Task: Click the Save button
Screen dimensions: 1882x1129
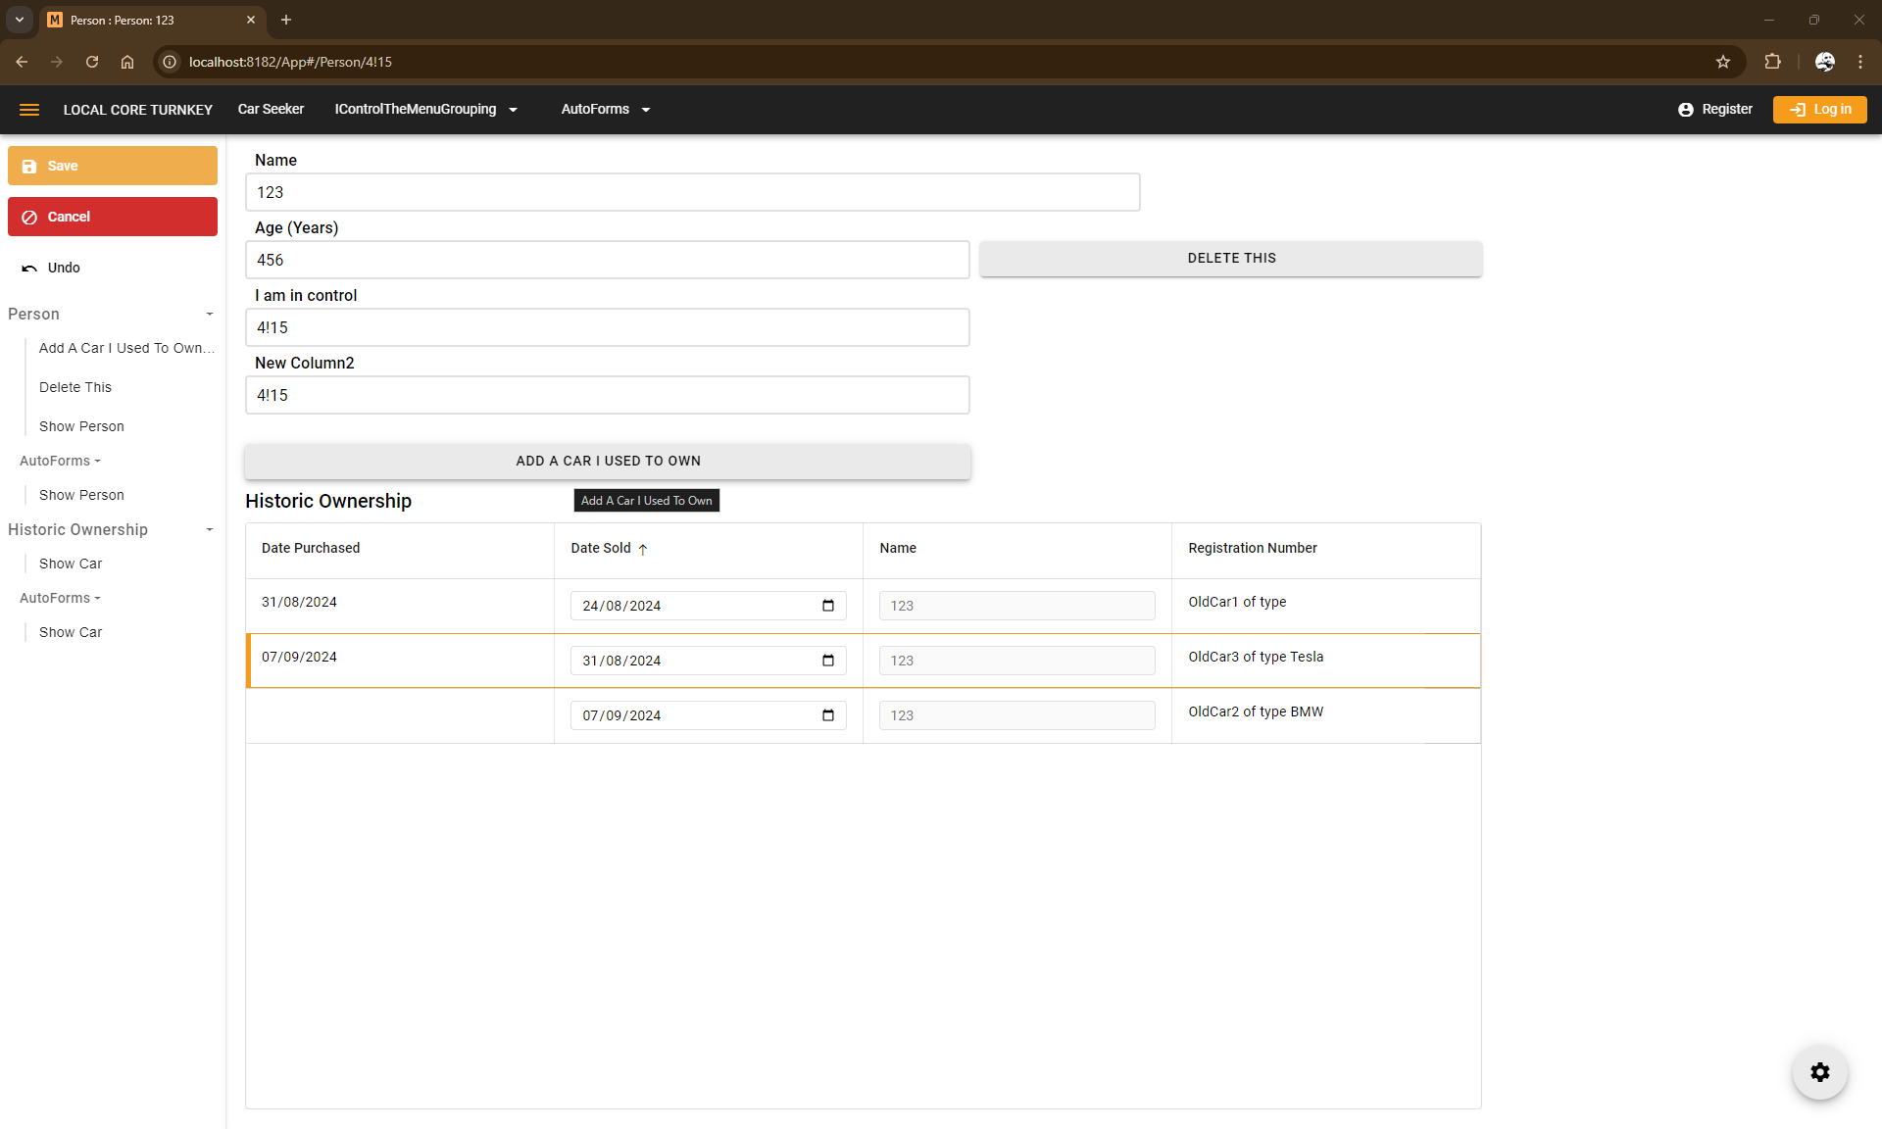Action: (113, 166)
